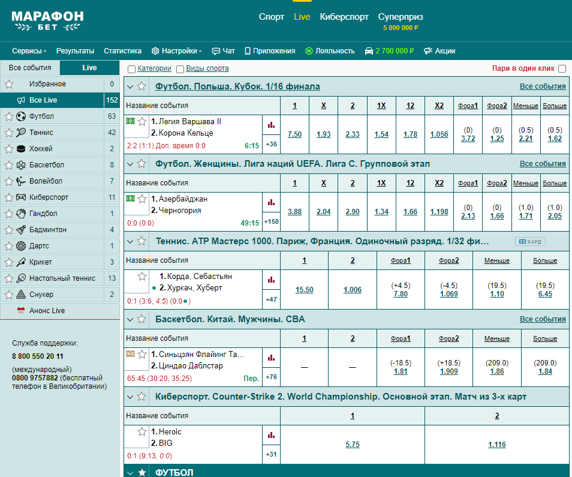Open the Настройки dropdown menu
The width and height of the screenshot is (572, 477).
[x=176, y=51]
